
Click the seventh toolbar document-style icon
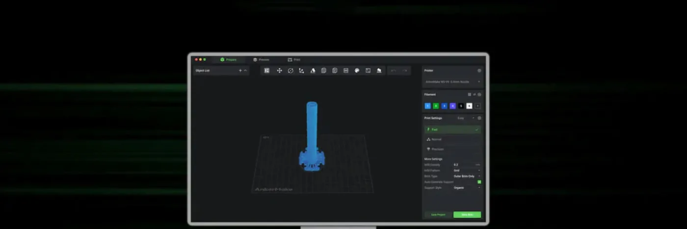tap(335, 71)
